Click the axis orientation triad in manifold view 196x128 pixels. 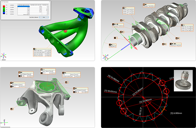point(4,56)
